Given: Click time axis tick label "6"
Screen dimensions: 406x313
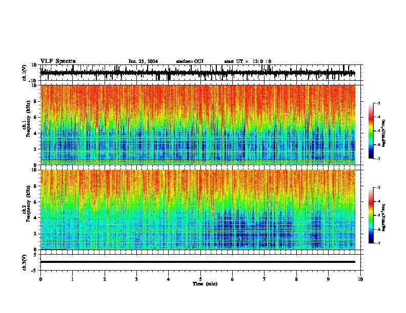Looking at the screenshot, I should [232, 279].
